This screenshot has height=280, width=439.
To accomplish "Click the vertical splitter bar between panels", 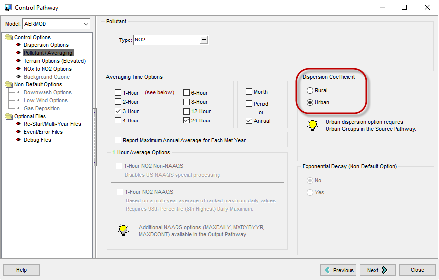I will click(x=95, y=137).
